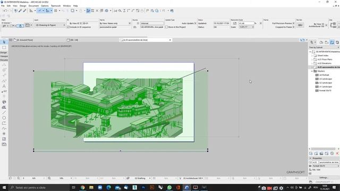Viewport: 340px width, 191px height.
Task: Click the View Map navigator icon
Action: [x=327, y=42]
